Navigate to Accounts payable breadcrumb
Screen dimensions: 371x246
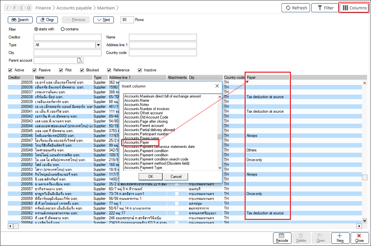pyautogui.click(x=74, y=8)
